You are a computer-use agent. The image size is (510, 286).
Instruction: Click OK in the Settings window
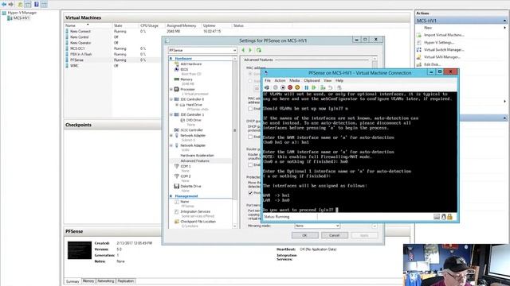click(304, 235)
